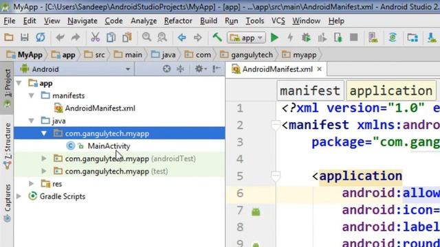The height and width of the screenshot is (247, 440).
Task: Click the manifest XML breadcrumb
Action: point(310,91)
